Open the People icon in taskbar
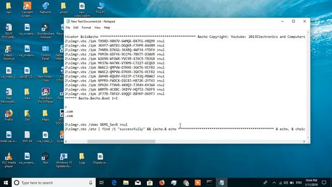Screen dimensions: 332x187 coord(265,182)
